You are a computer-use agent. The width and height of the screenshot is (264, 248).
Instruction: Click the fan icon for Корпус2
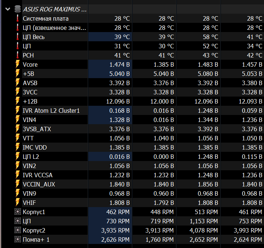[18, 230]
